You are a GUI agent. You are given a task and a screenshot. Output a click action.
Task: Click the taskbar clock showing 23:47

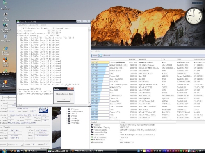201,151
